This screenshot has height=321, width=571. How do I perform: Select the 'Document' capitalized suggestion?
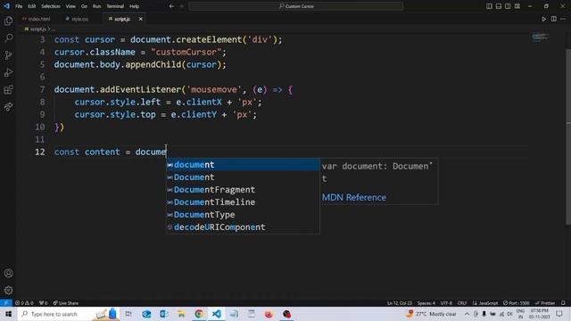click(243, 177)
